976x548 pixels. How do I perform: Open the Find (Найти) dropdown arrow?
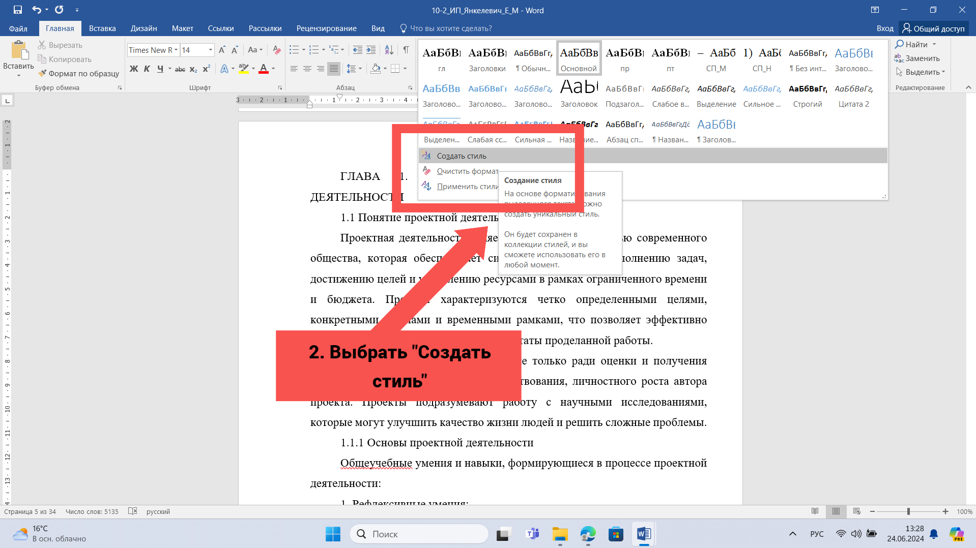coord(934,45)
